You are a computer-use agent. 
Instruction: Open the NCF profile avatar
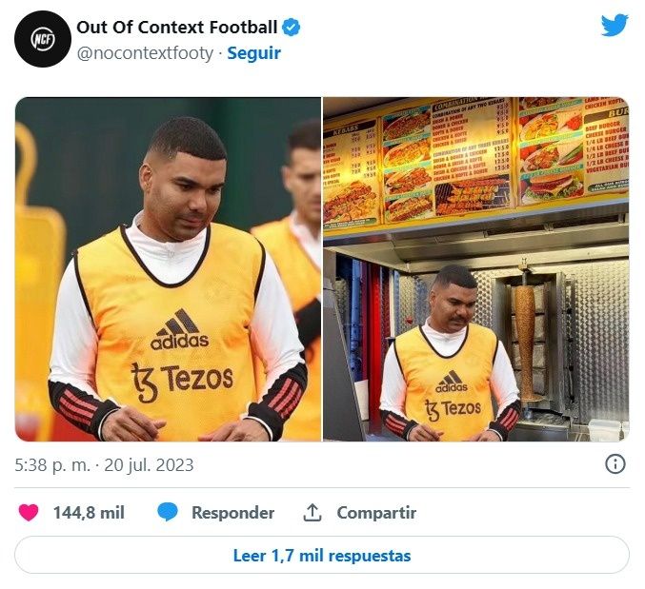(43, 39)
